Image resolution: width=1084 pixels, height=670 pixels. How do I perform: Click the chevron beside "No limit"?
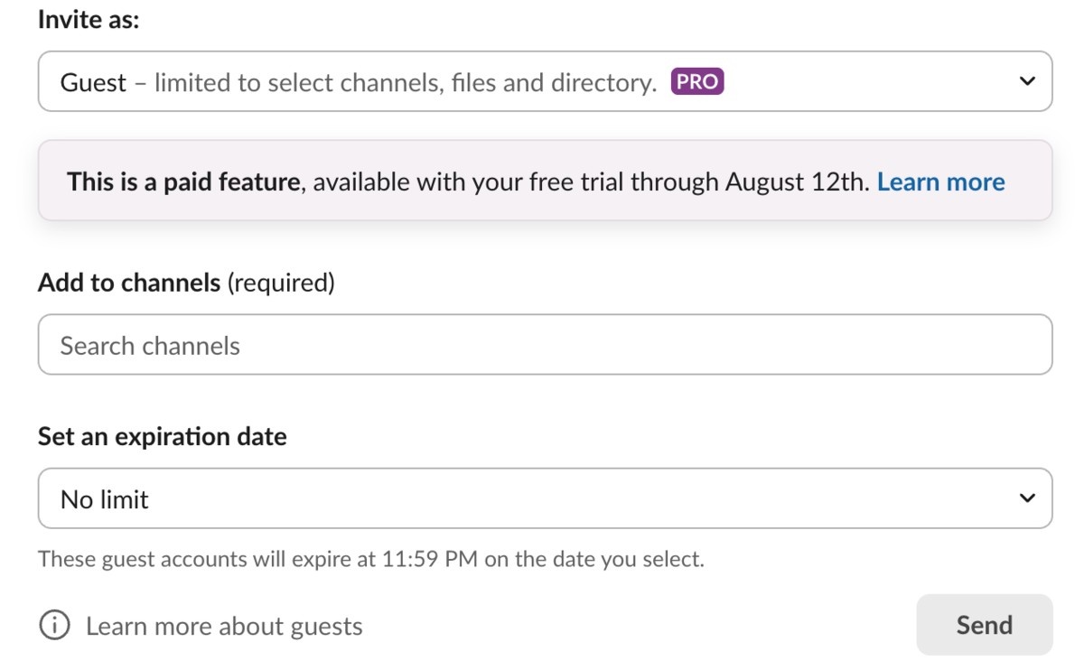pos(1027,498)
